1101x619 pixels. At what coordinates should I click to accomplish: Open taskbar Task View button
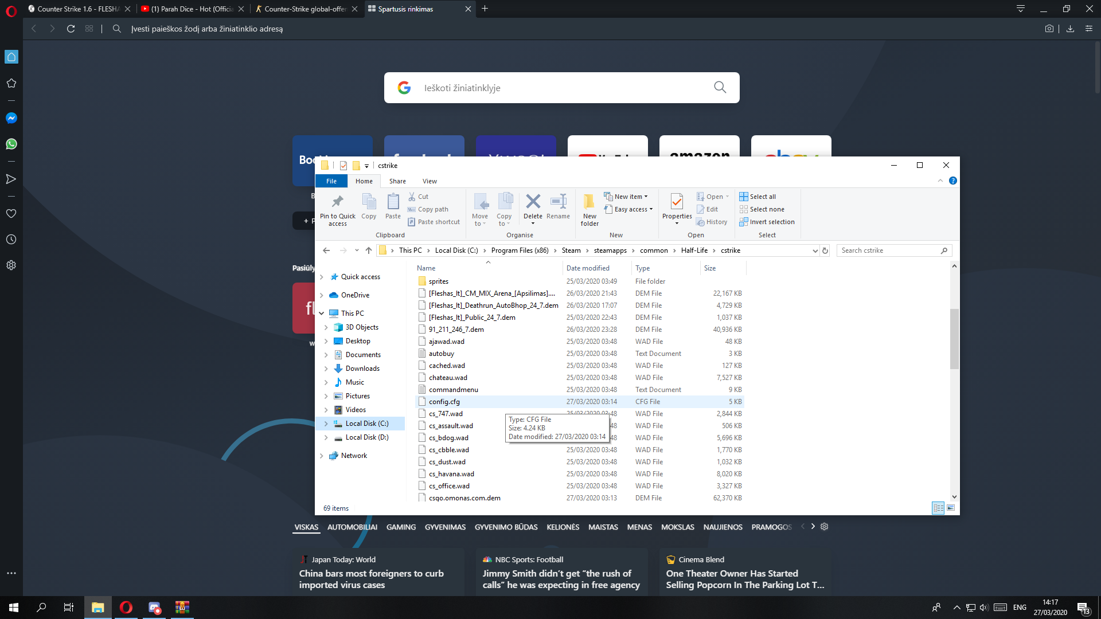tap(68, 608)
